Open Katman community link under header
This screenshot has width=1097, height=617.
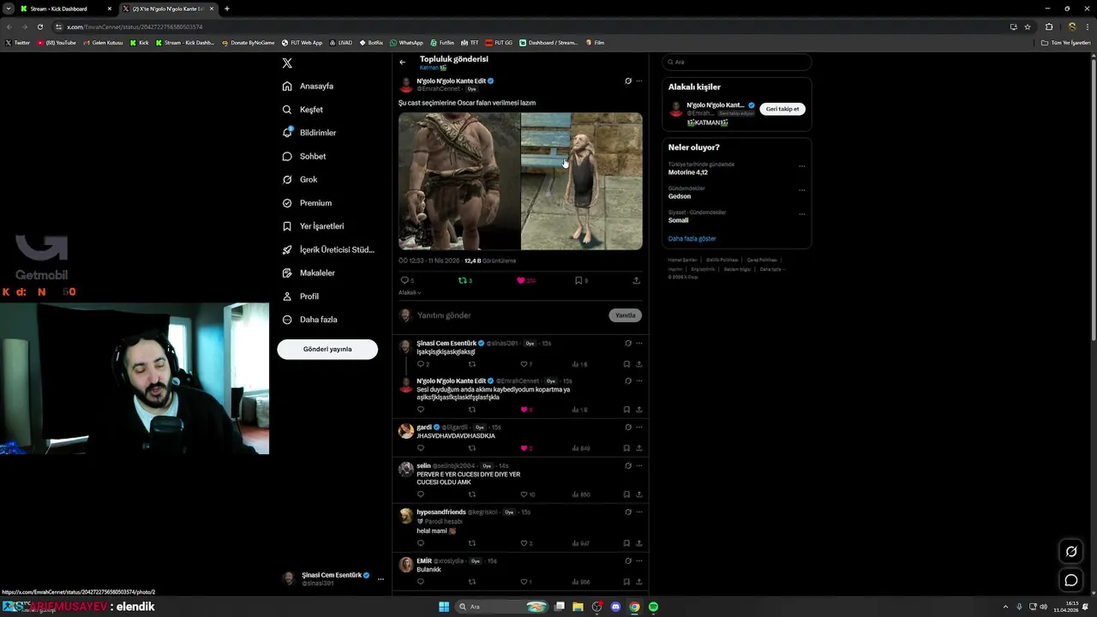433,68
